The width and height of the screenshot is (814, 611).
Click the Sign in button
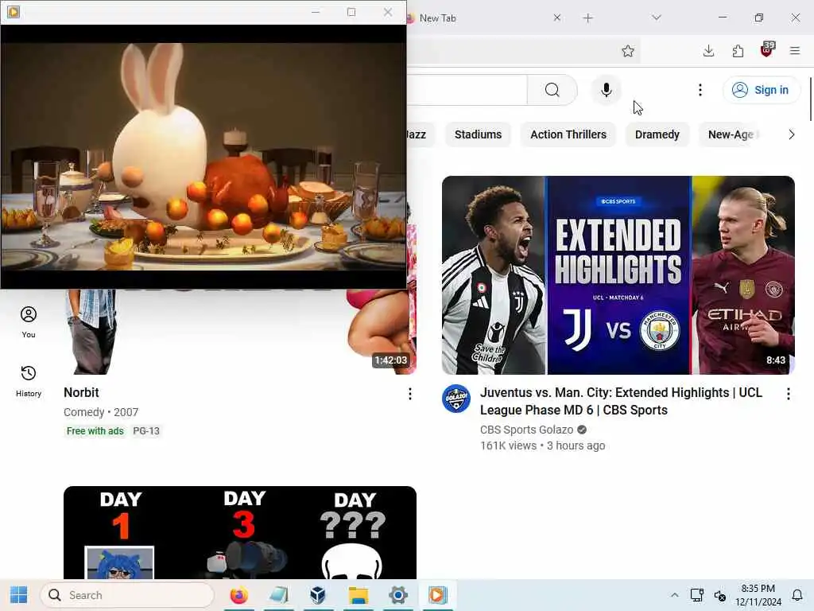pyautogui.click(x=761, y=90)
